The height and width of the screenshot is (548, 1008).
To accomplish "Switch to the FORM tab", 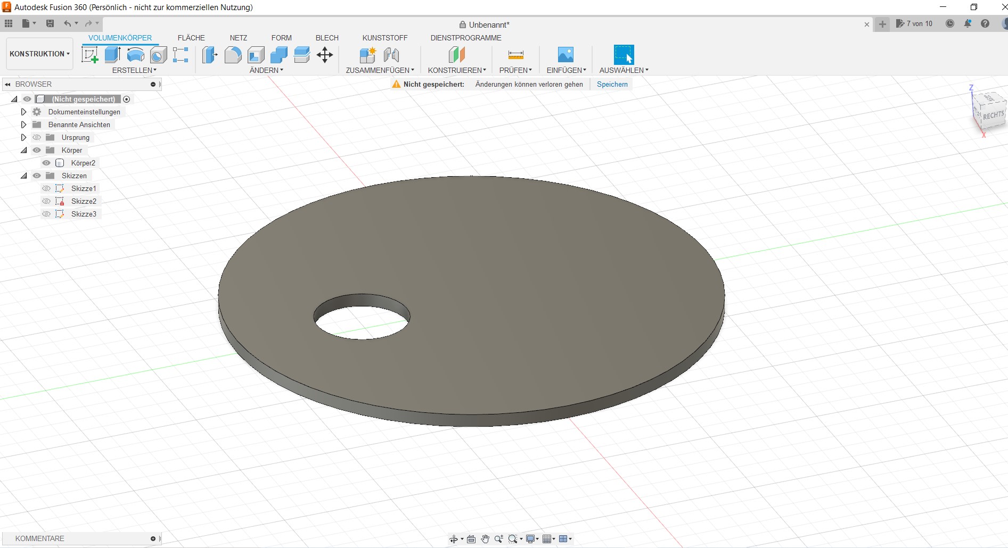I will pos(282,38).
